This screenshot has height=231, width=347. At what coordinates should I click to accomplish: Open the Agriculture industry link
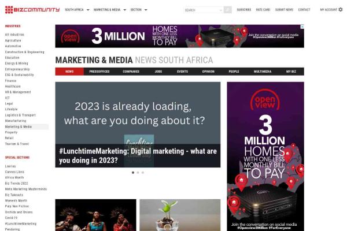point(13,40)
